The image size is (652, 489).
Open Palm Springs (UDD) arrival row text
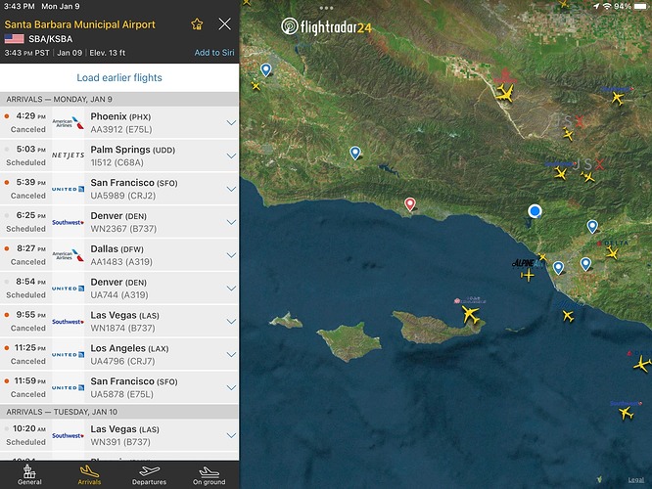point(132,150)
